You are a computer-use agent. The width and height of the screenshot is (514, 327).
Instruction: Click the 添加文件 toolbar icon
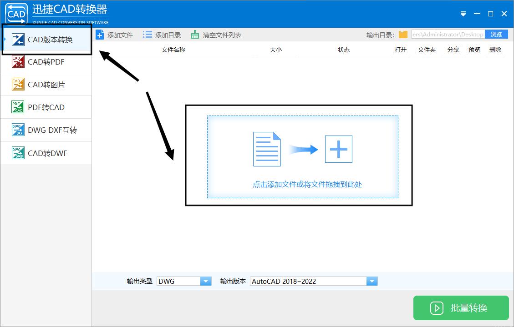[100, 34]
